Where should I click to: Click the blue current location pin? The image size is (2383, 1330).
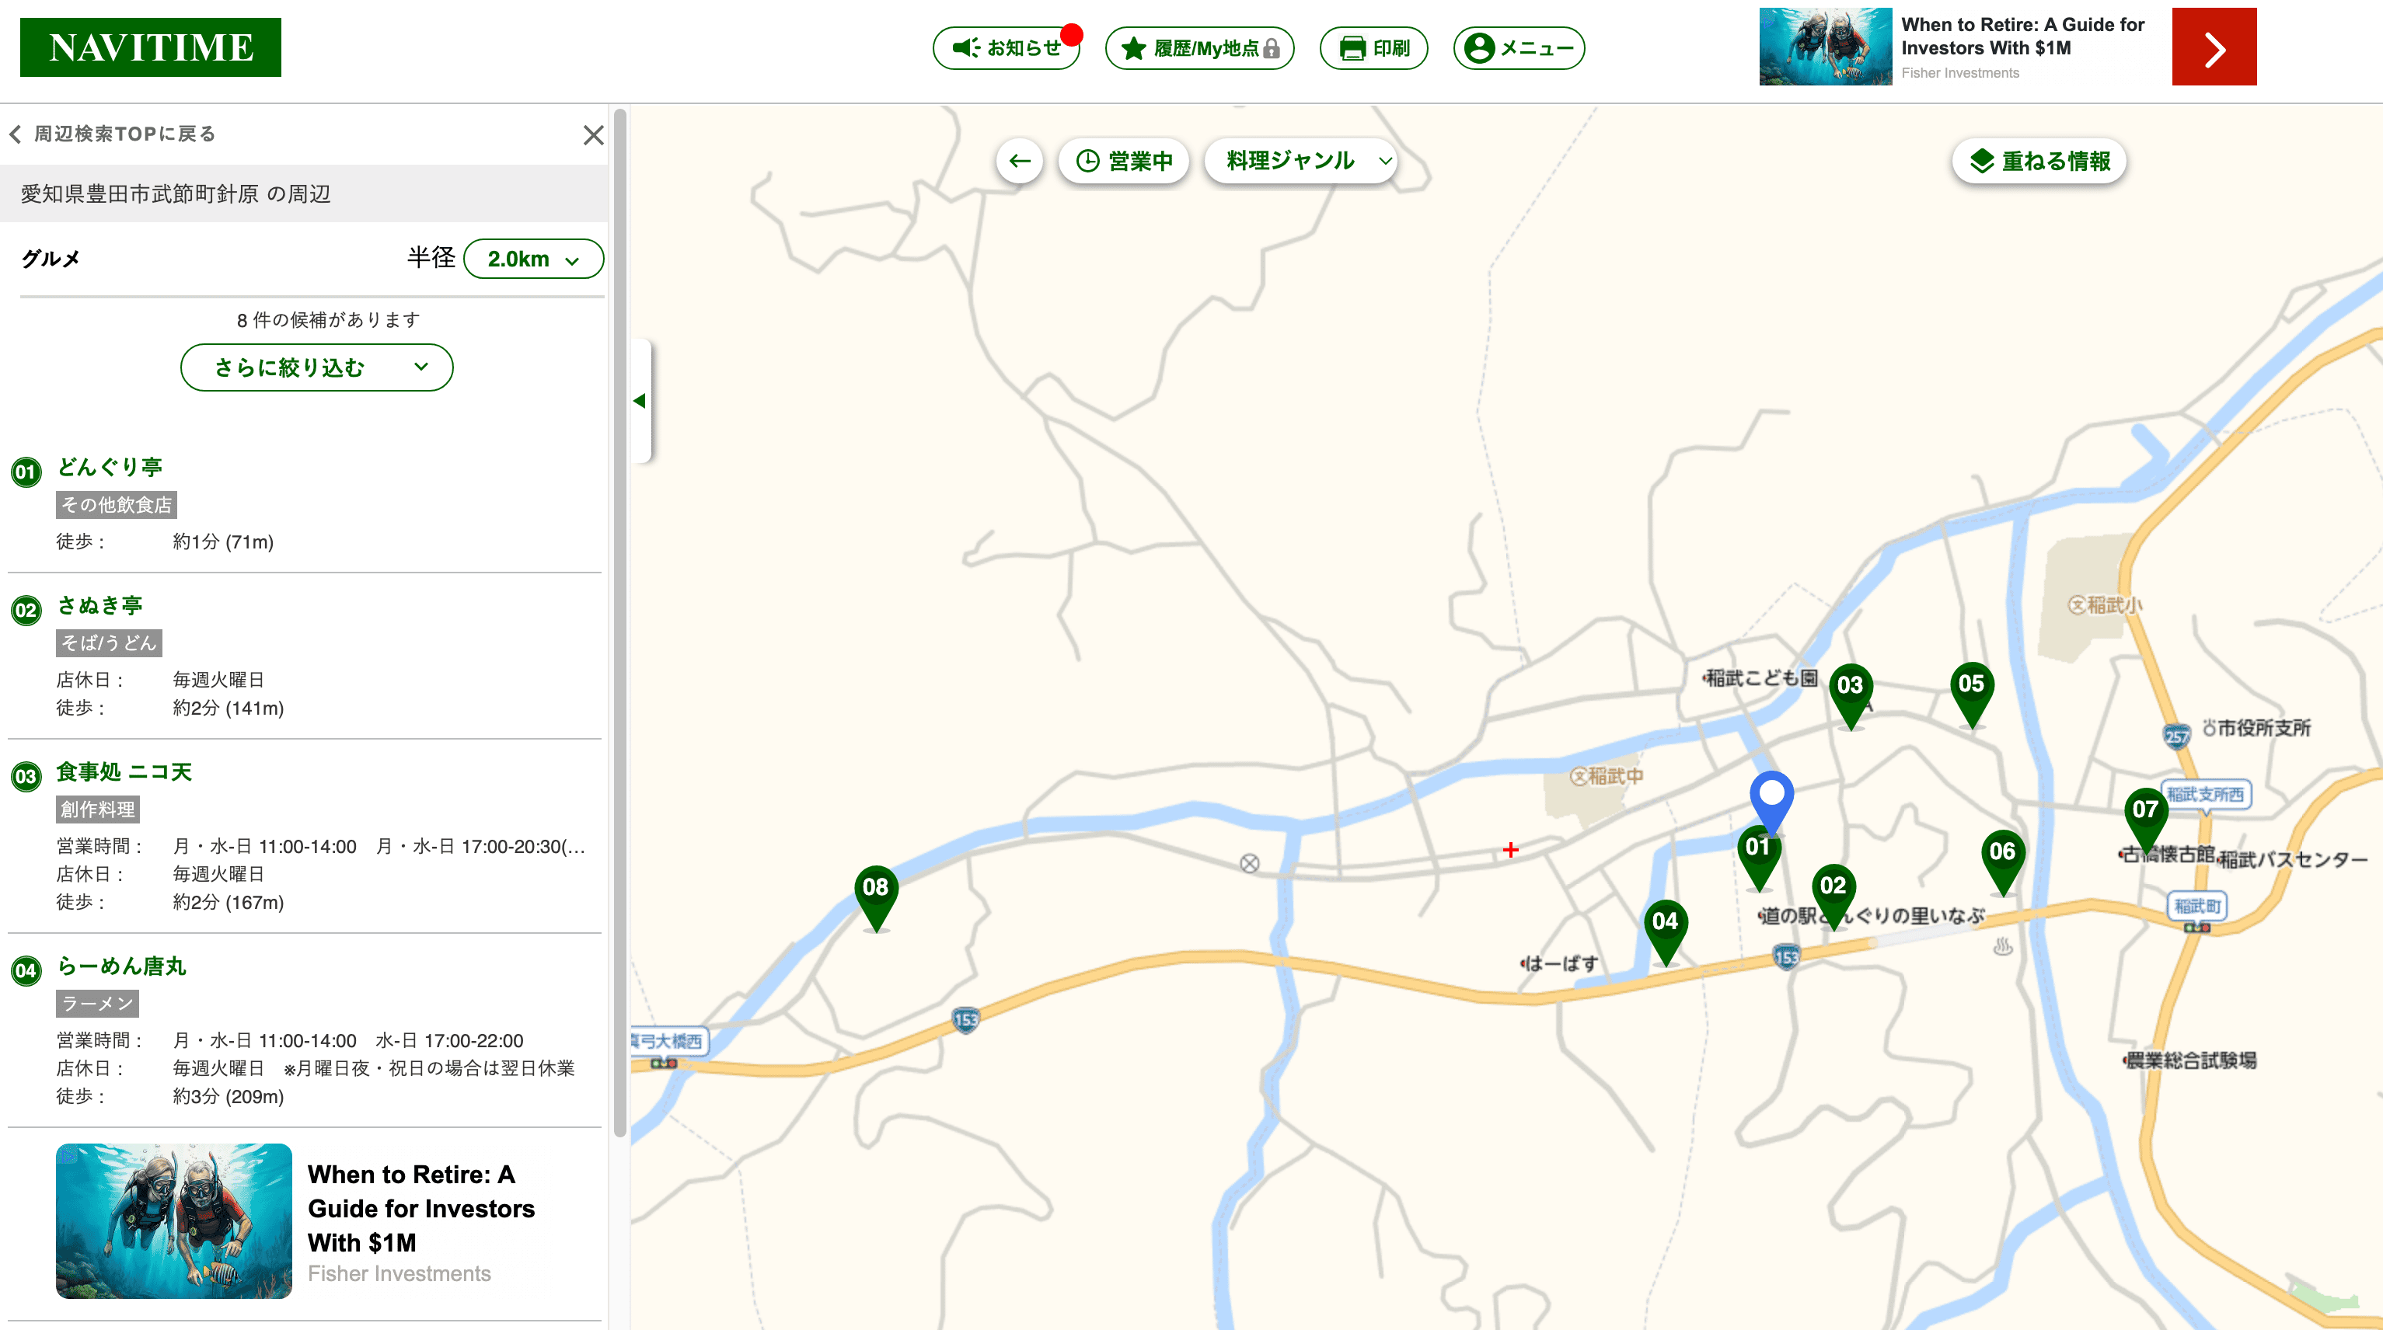(x=1771, y=796)
